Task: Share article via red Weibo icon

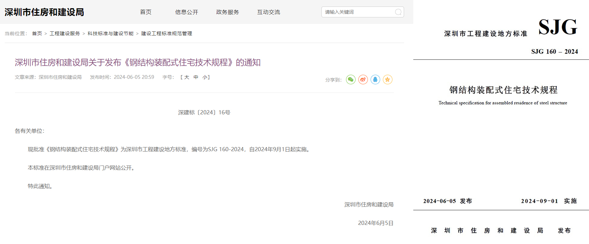Action: (363, 80)
